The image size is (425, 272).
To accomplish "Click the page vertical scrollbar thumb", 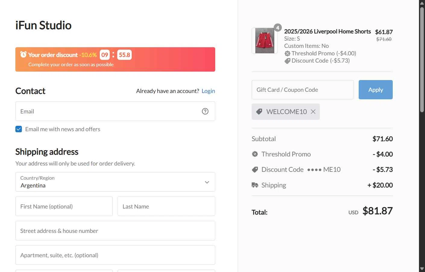I will pos(422,60).
